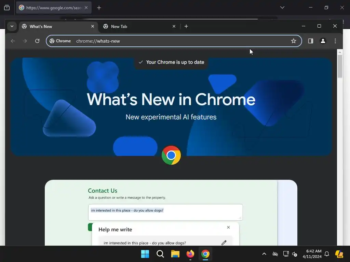Open notifications bell icon

tap(327, 254)
